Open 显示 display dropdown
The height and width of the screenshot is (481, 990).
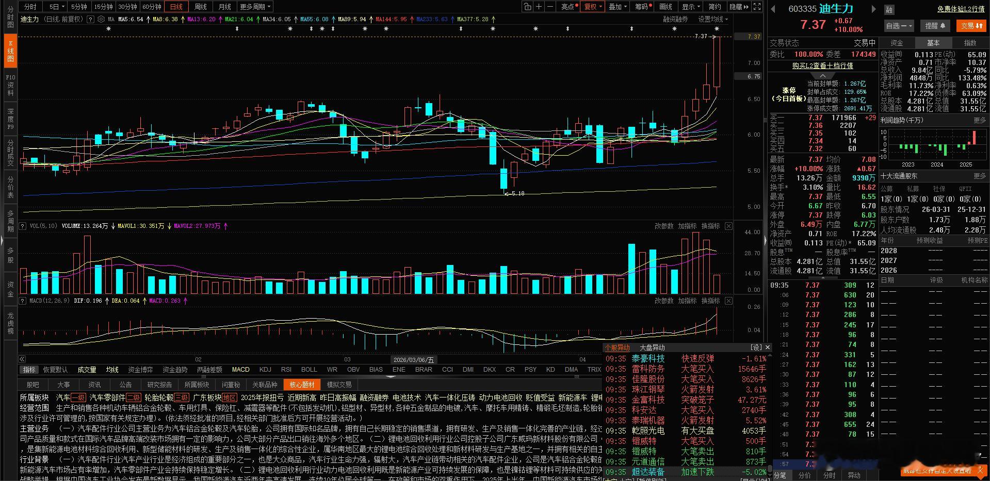(691, 7)
